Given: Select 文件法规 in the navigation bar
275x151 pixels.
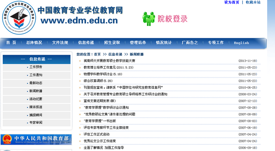Looking at the screenshot, I should click(60, 42).
